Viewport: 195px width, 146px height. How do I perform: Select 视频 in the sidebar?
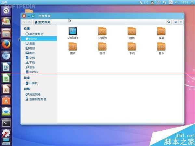tap(39, 48)
